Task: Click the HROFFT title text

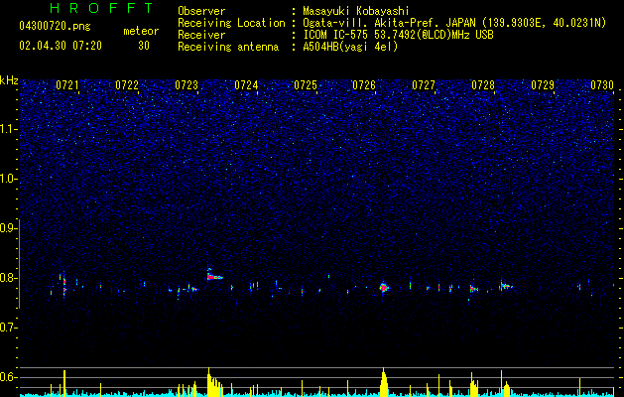Action: coord(101,8)
